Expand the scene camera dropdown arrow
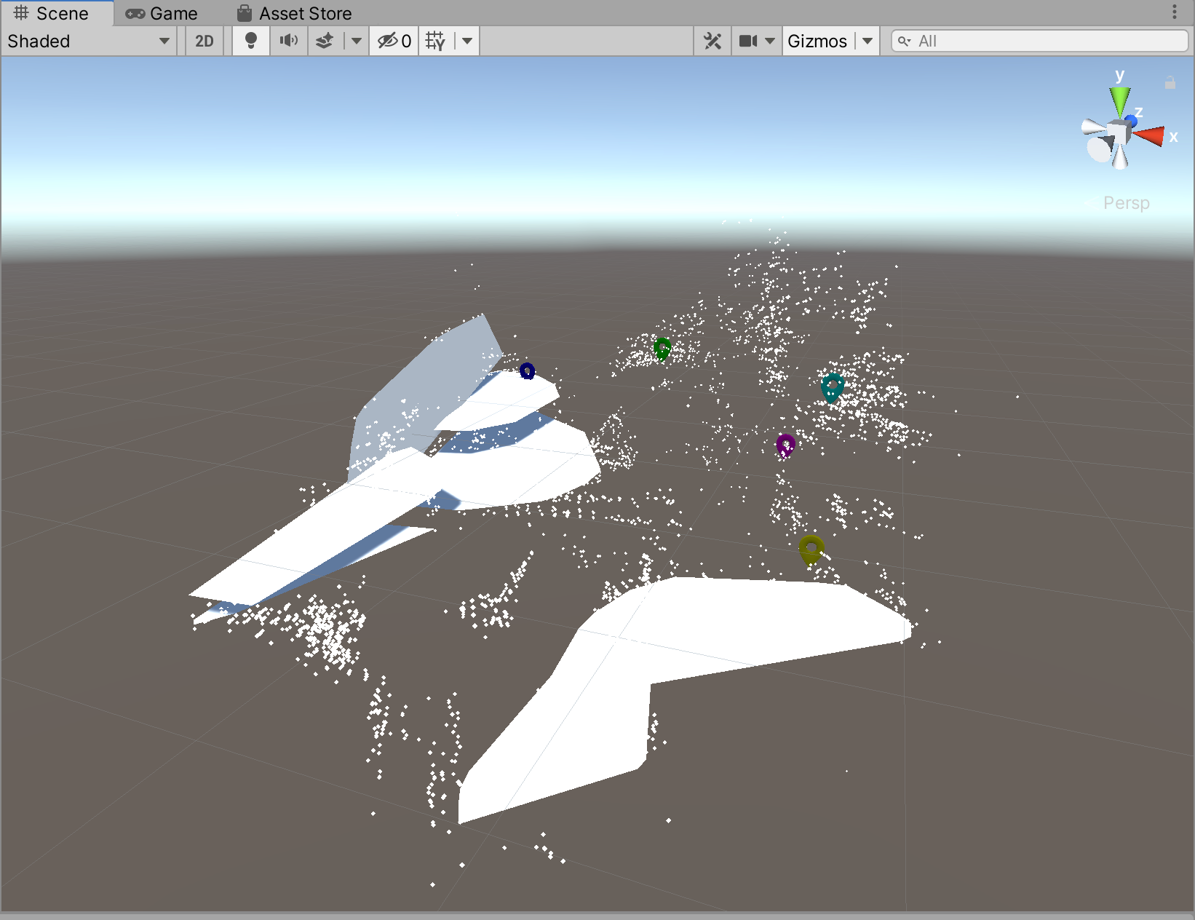Viewport: 1195px width, 920px height. pyautogui.click(x=770, y=41)
